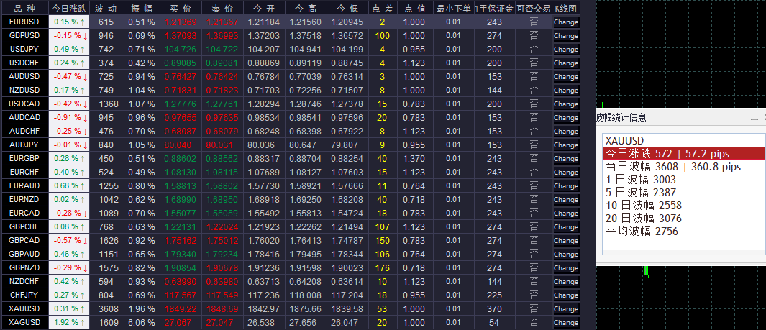Select the XAGUSD symbol cell
This screenshot has width=766, height=330.
pyautogui.click(x=24, y=323)
